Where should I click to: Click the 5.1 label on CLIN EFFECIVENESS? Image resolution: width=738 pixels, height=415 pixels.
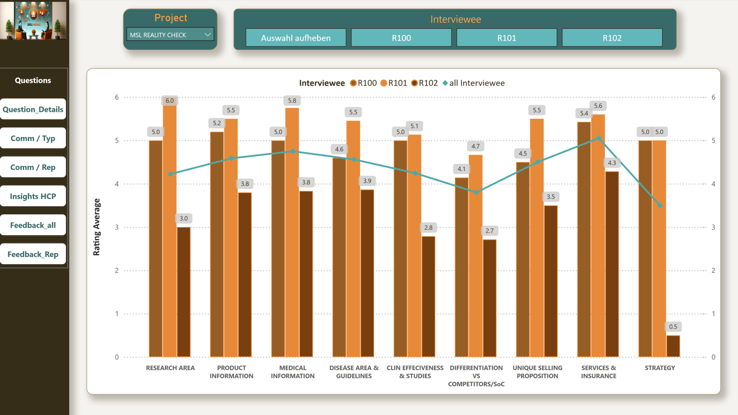414,126
